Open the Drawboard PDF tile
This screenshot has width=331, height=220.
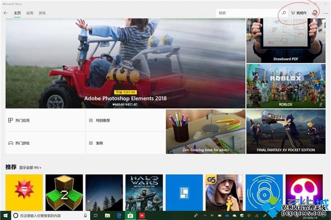pyautogui.click(x=286, y=41)
